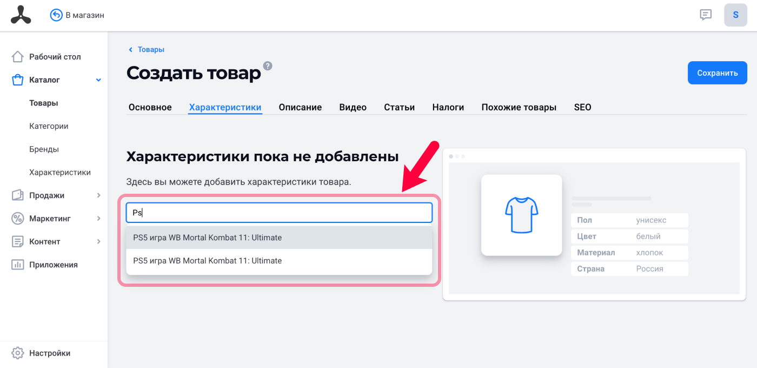Switch to the SEO tab
This screenshot has height=368, width=757.
[582, 107]
